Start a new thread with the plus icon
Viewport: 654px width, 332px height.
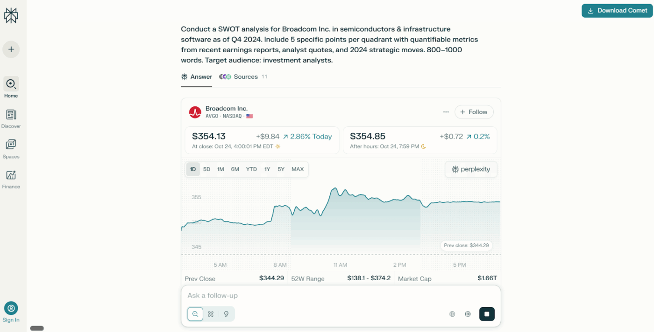tap(11, 49)
